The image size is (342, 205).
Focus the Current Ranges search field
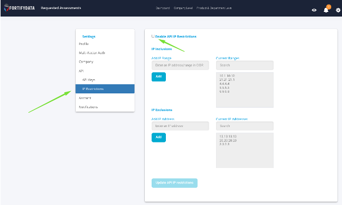tap(245, 65)
